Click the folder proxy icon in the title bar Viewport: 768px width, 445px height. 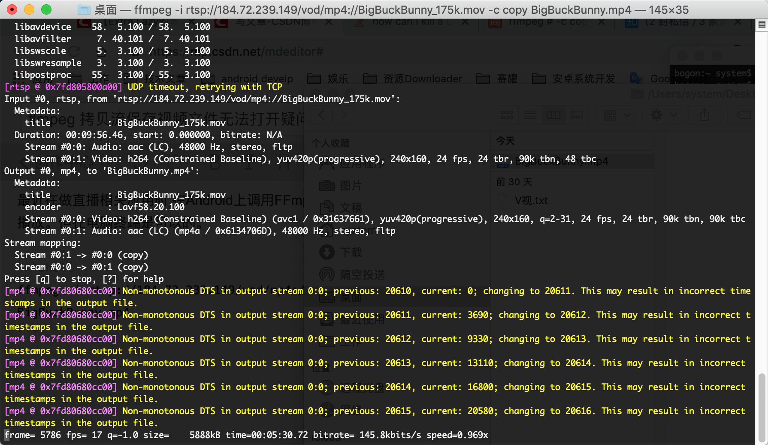pyautogui.click(x=84, y=9)
